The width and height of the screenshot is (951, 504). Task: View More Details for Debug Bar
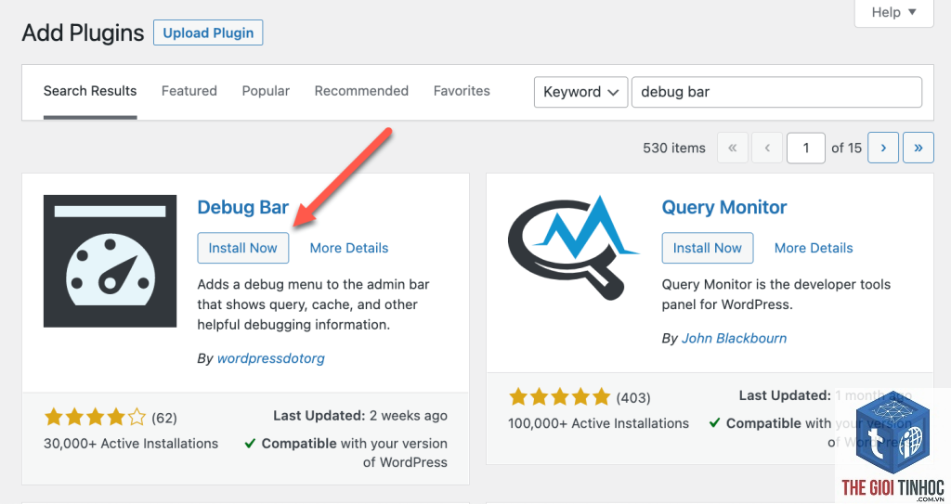pyautogui.click(x=349, y=248)
